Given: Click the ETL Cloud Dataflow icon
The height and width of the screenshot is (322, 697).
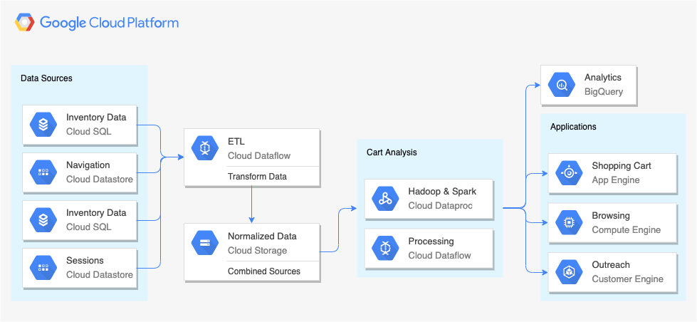Looking at the screenshot, I should coord(205,148).
